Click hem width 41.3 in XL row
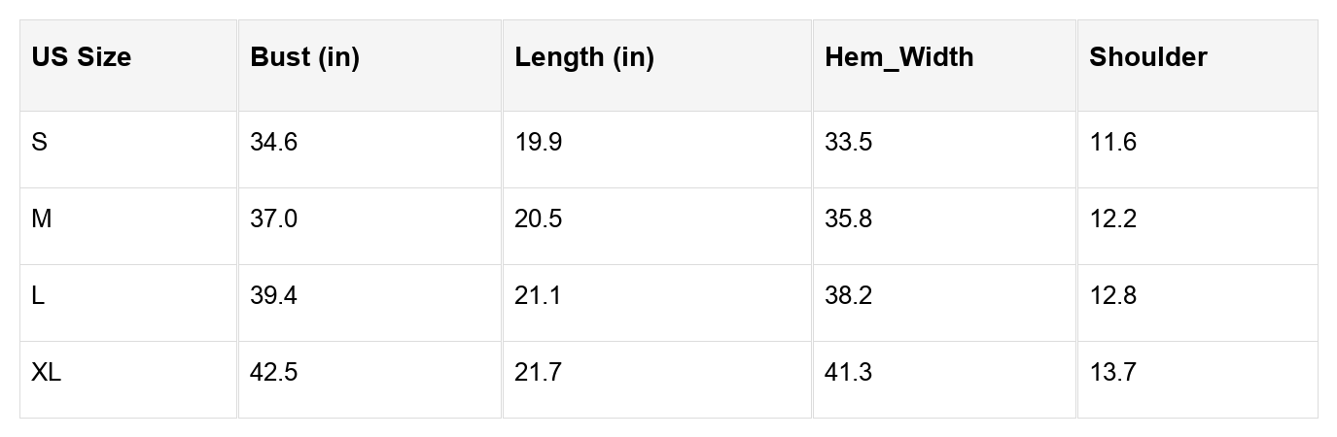The height and width of the screenshot is (437, 1337). point(848,373)
